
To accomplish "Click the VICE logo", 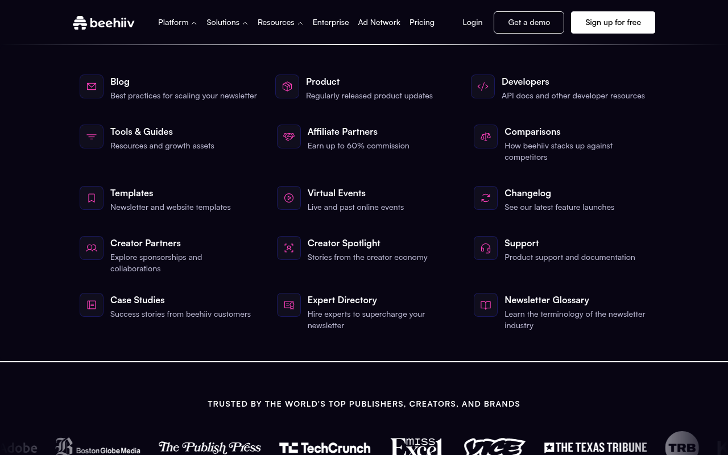I will point(494,447).
